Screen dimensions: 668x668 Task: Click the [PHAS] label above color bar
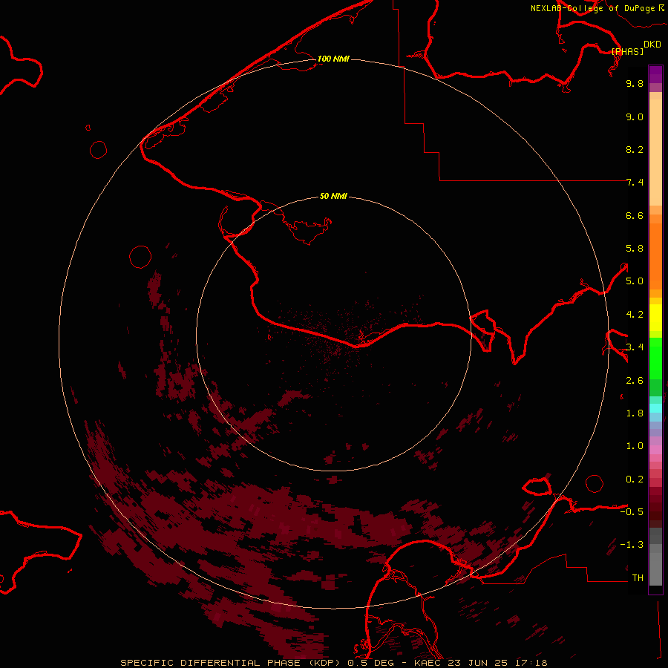point(627,51)
